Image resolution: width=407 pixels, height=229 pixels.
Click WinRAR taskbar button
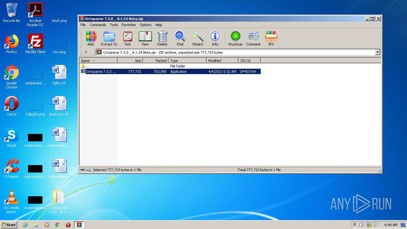pos(79,225)
